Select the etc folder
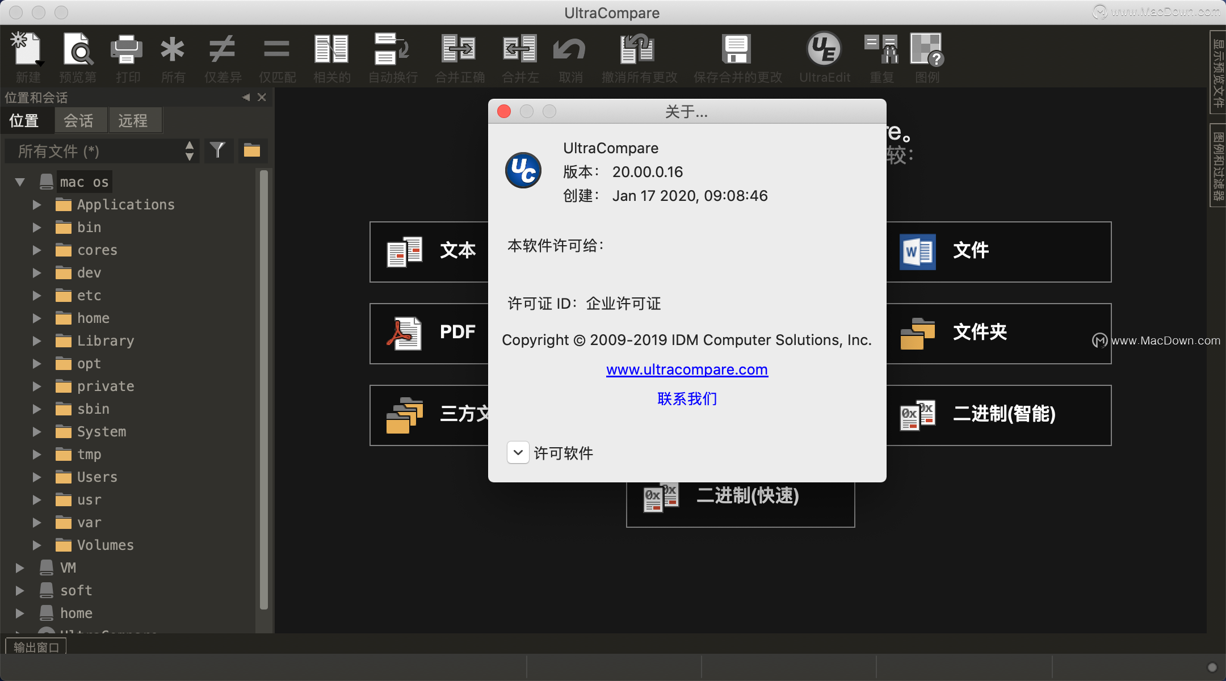 (x=89, y=296)
